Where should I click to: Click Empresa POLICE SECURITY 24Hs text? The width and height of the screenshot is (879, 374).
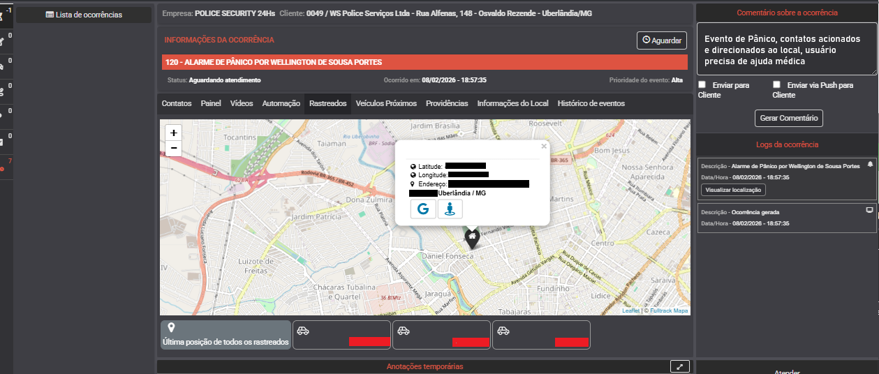click(219, 14)
